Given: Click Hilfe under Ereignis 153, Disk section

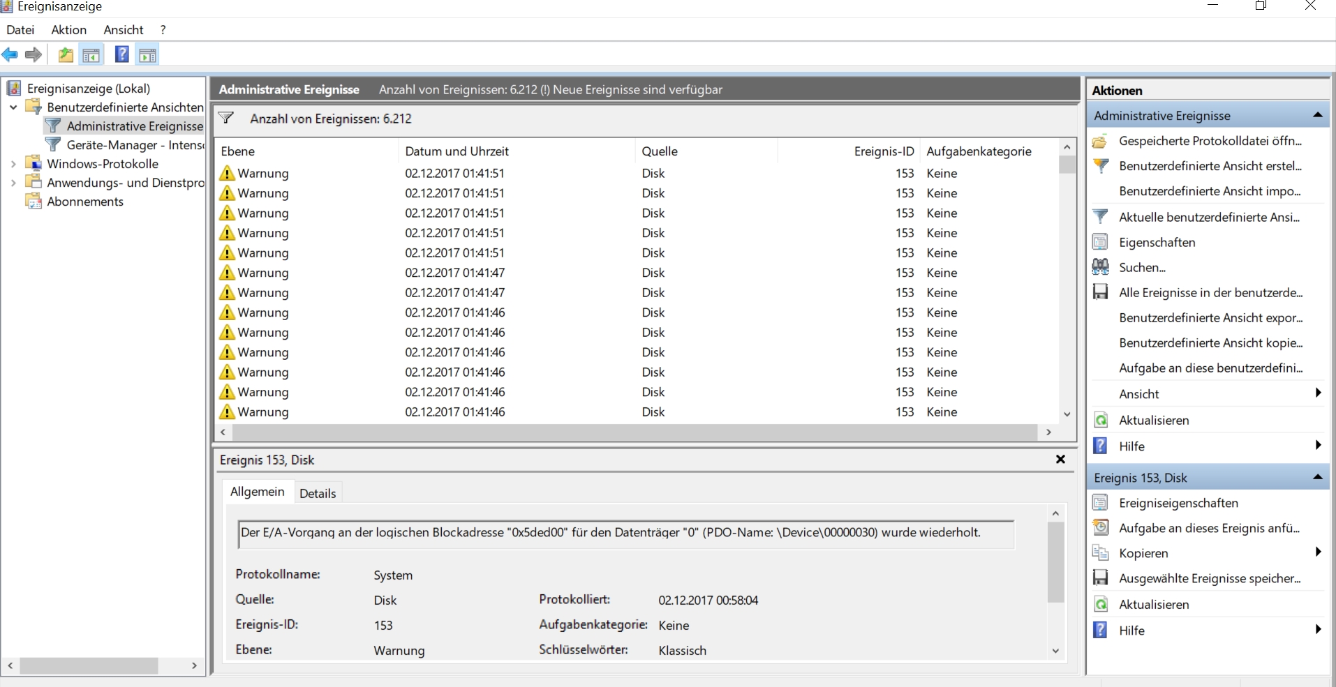Looking at the screenshot, I should pos(1131,630).
